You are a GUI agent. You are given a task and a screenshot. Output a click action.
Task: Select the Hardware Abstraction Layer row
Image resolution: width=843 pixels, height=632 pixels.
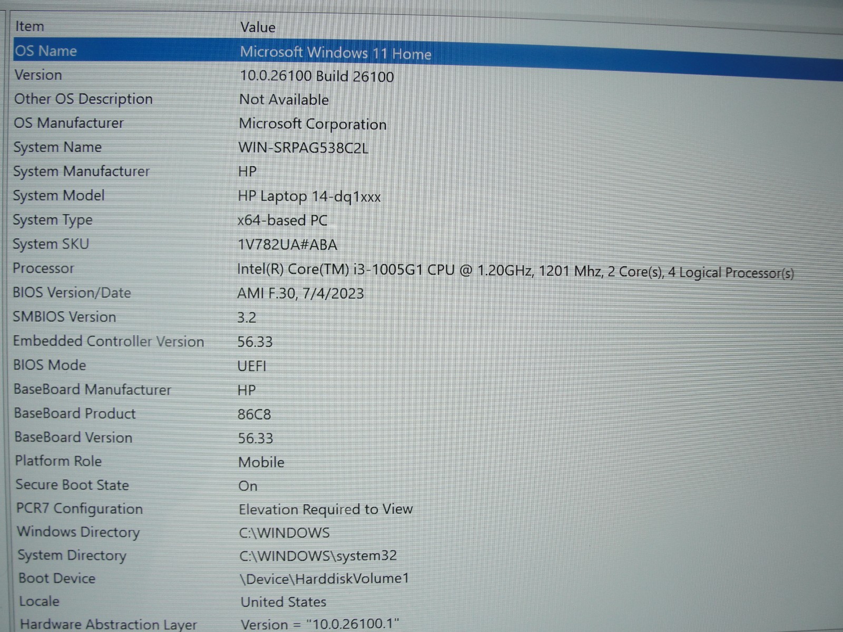(109, 625)
